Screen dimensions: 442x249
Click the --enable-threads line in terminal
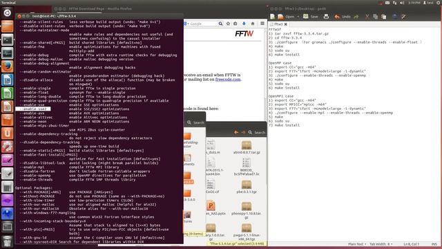point(77,180)
